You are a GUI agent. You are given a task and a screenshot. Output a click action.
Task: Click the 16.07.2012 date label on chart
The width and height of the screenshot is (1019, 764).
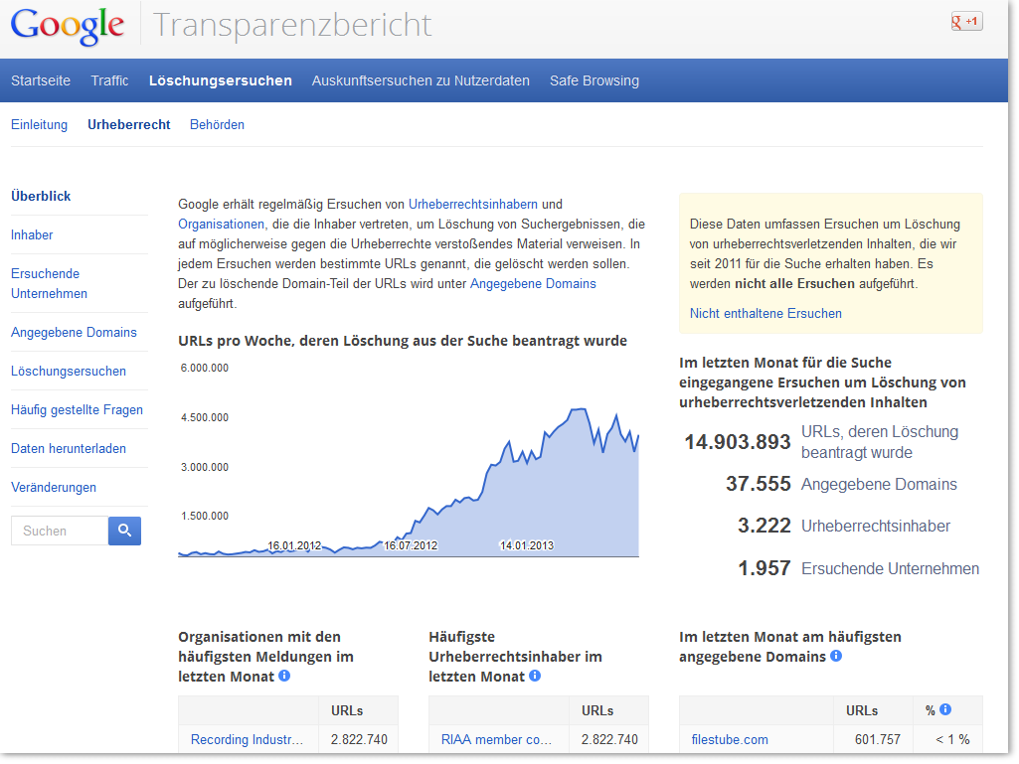tap(411, 545)
